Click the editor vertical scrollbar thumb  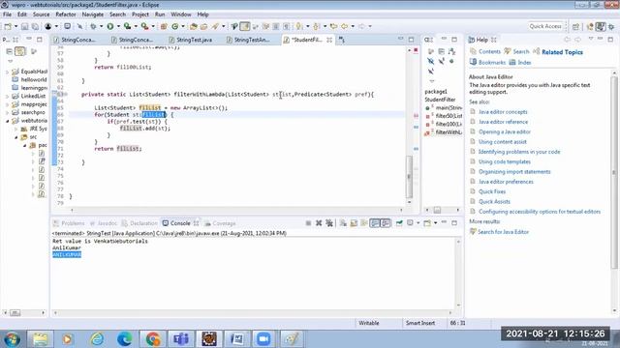409,176
